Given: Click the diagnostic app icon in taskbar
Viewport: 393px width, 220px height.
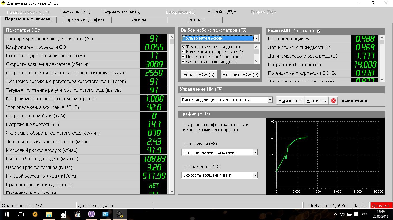Looking at the screenshot, I should [120, 214].
